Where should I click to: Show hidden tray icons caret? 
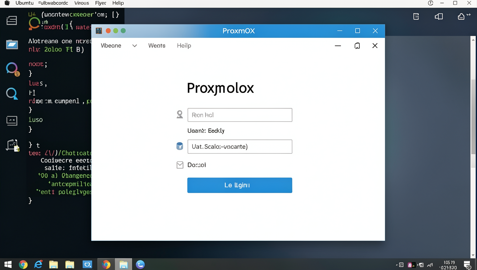click(x=397, y=265)
